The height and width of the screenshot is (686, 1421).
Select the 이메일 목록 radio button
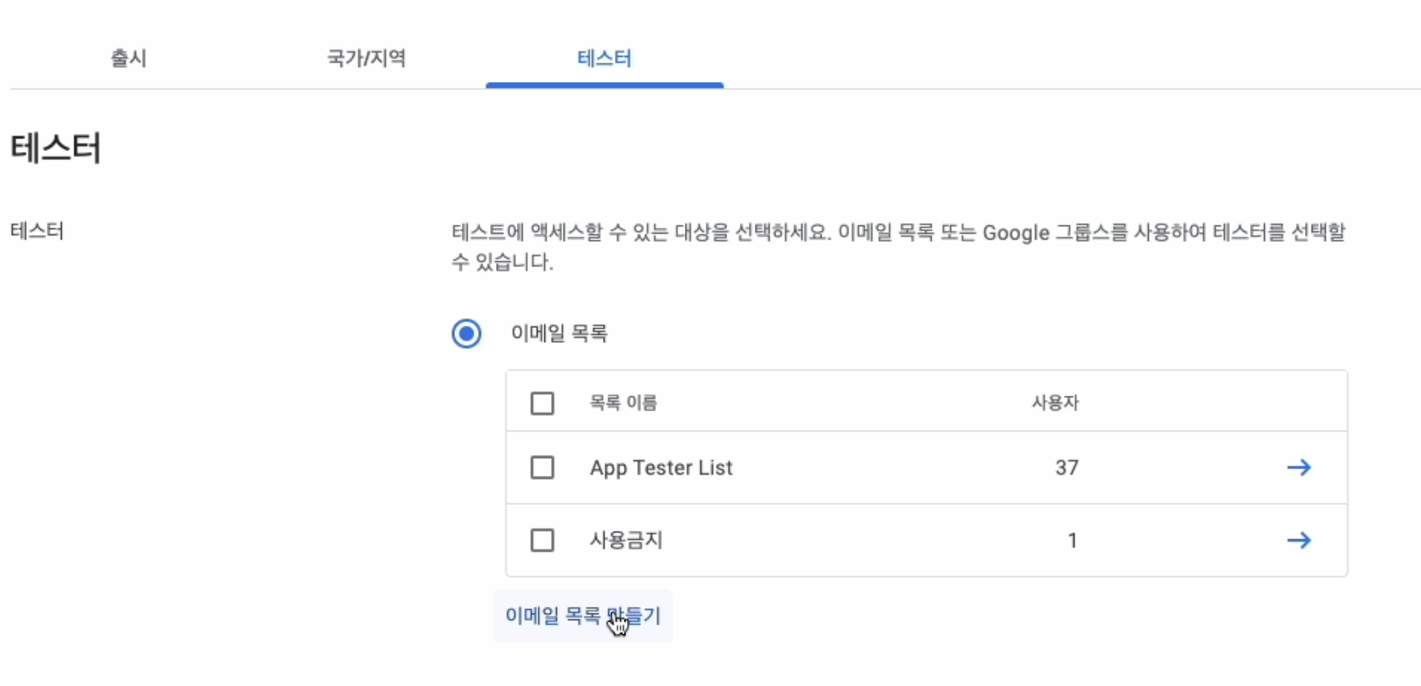(466, 334)
